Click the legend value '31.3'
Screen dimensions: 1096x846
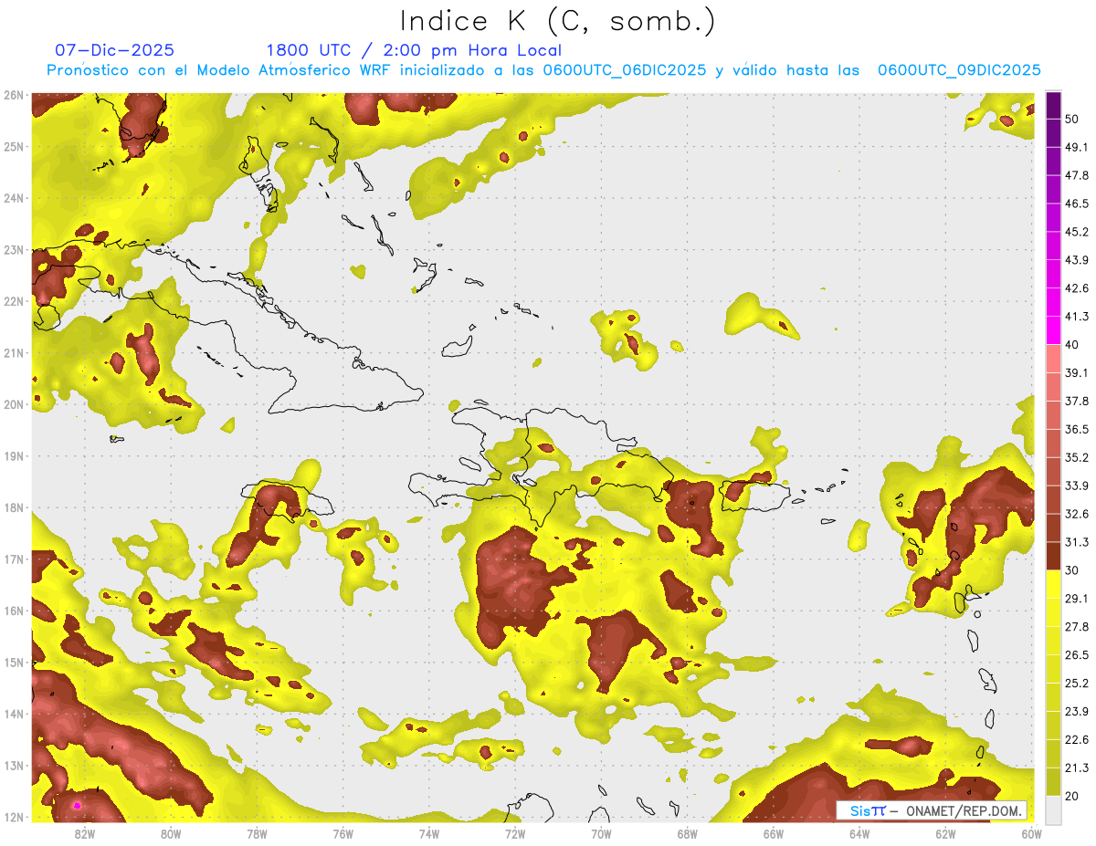pos(1077,543)
